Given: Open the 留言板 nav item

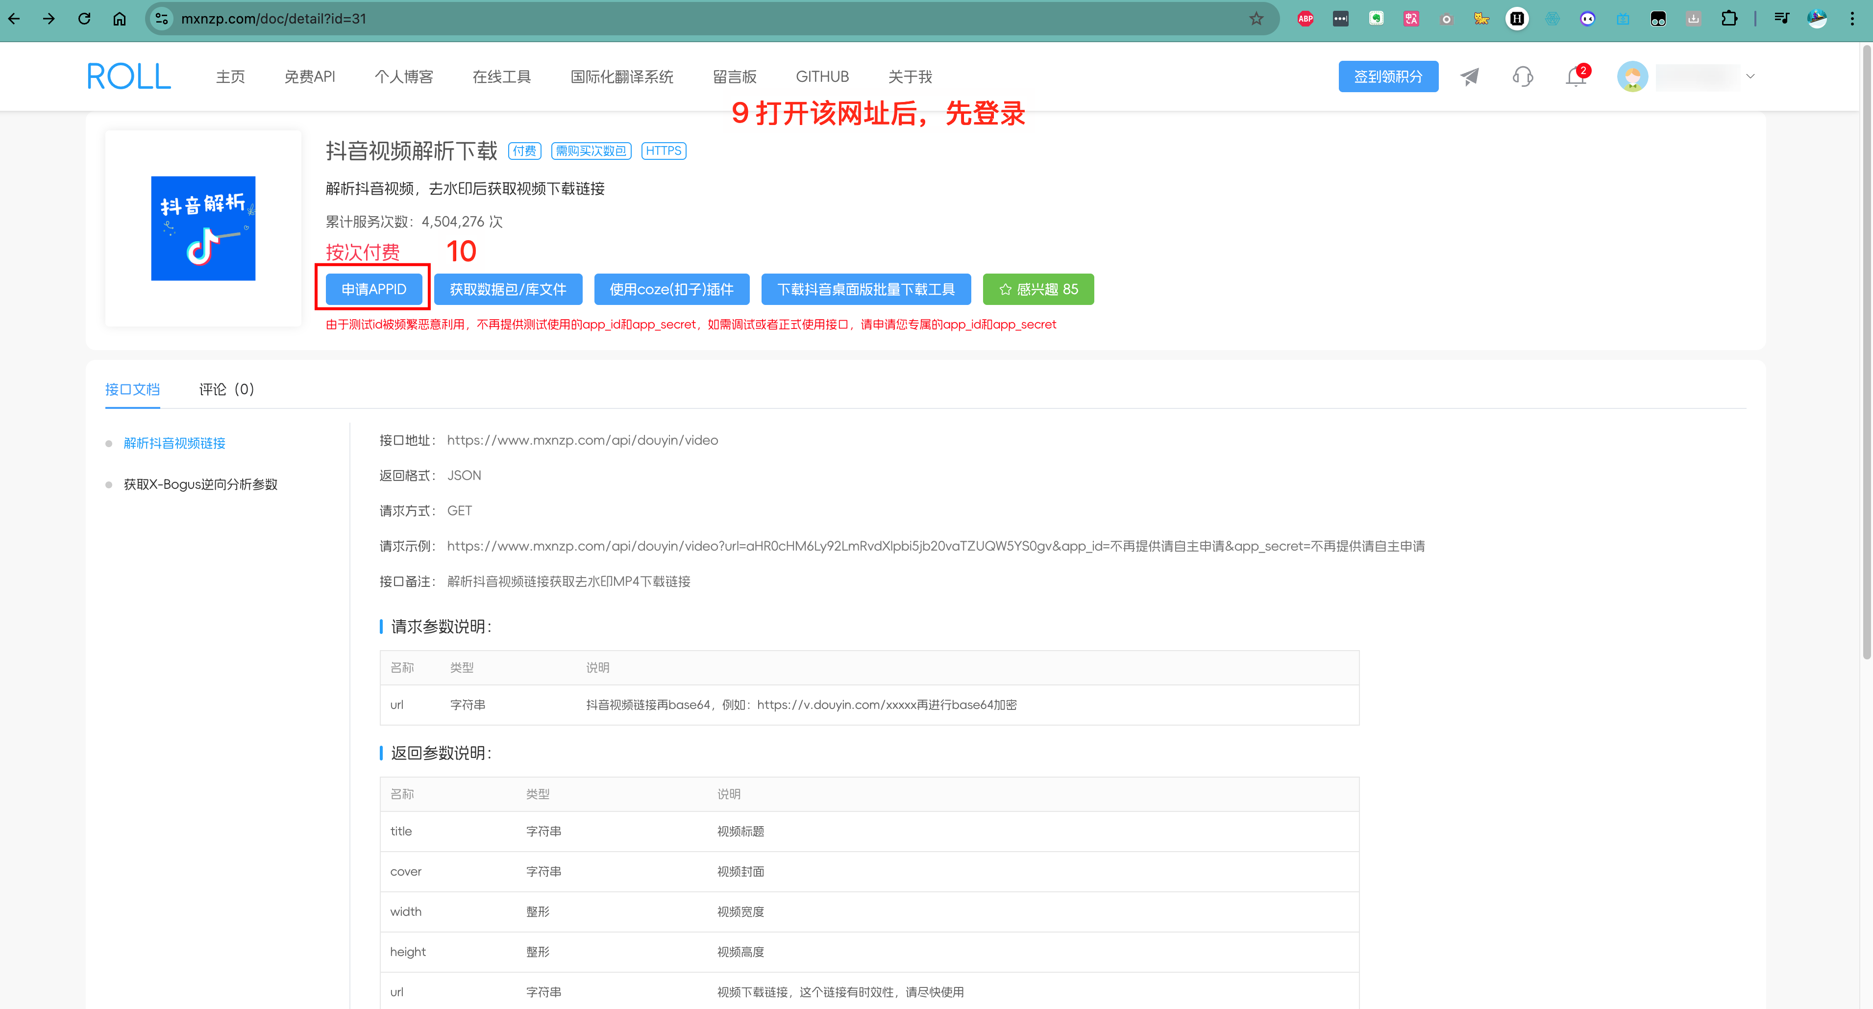Looking at the screenshot, I should tap(735, 76).
